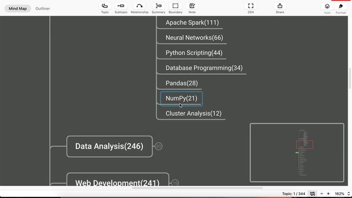Image resolution: width=352 pixels, height=198 pixels.
Task: Select the Web Development(241) topic
Action: [118, 180]
